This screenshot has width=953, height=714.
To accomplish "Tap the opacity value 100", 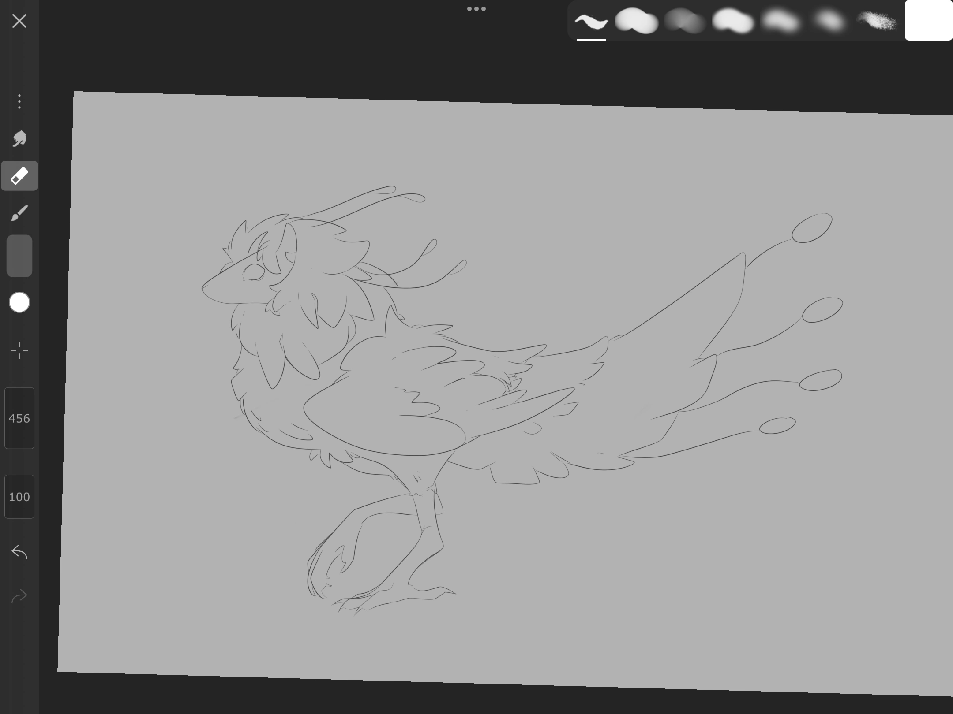I will tap(19, 497).
